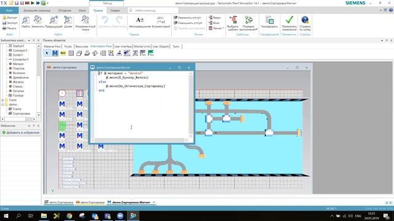Click Decrease indent (Уменьшить отступ)
The image size is (394, 221).
(x=188, y=23)
